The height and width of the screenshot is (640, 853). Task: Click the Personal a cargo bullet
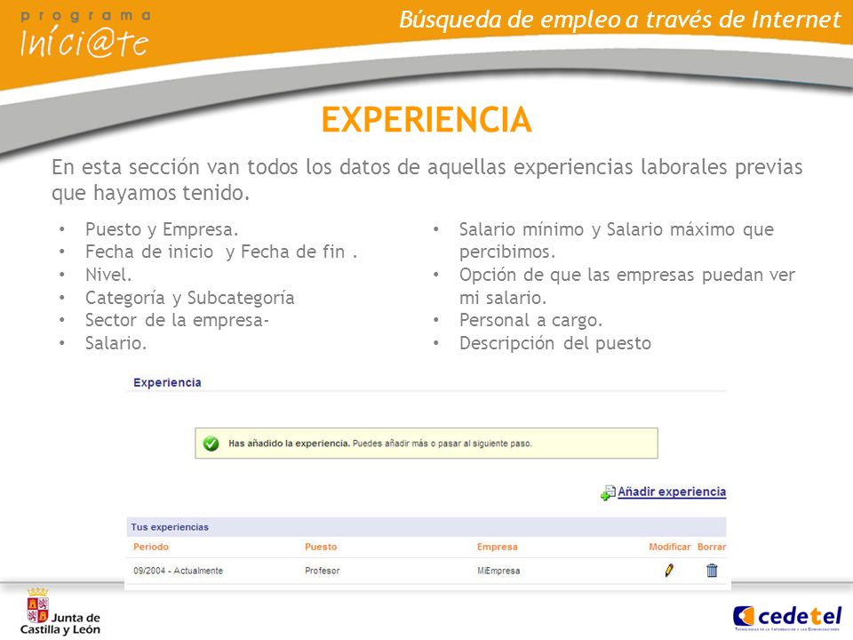(x=530, y=321)
